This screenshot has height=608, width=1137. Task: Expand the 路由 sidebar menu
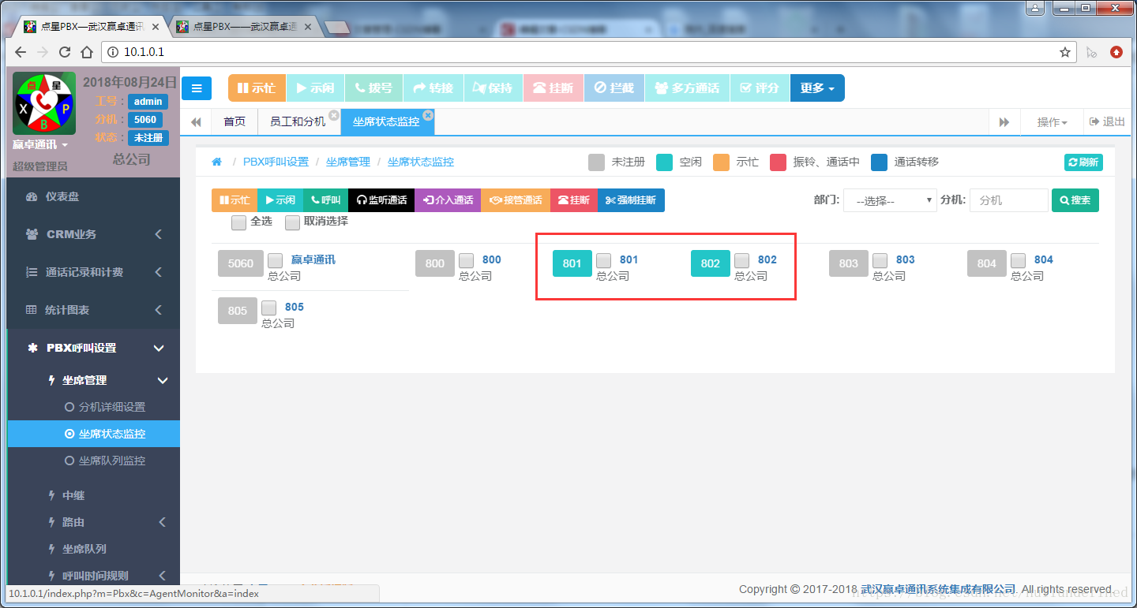point(93,522)
